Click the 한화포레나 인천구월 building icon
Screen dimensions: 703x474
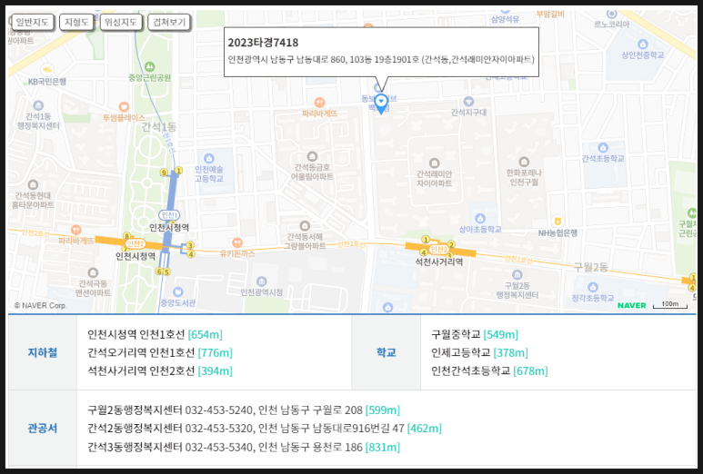[524, 162]
